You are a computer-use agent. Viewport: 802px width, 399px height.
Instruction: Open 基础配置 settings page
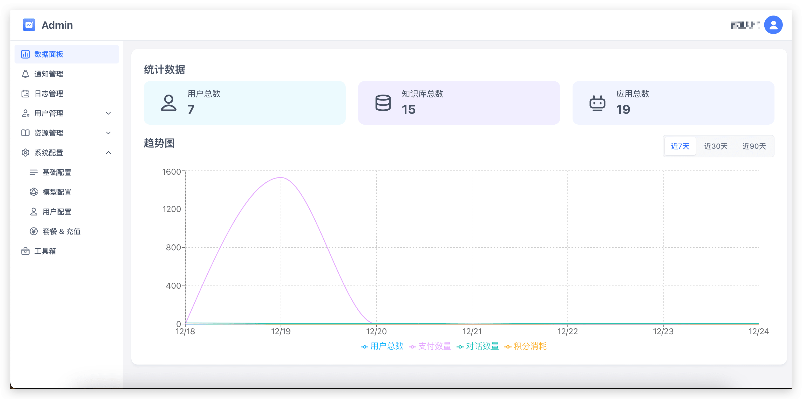tap(57, 173)
